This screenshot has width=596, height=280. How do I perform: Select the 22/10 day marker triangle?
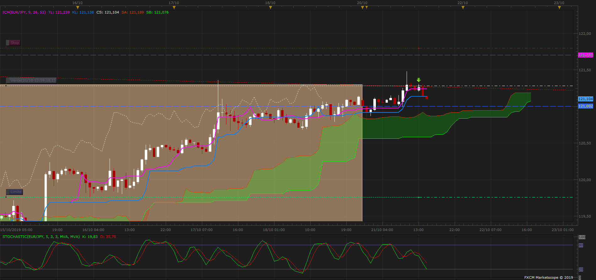tap(463, 8)
